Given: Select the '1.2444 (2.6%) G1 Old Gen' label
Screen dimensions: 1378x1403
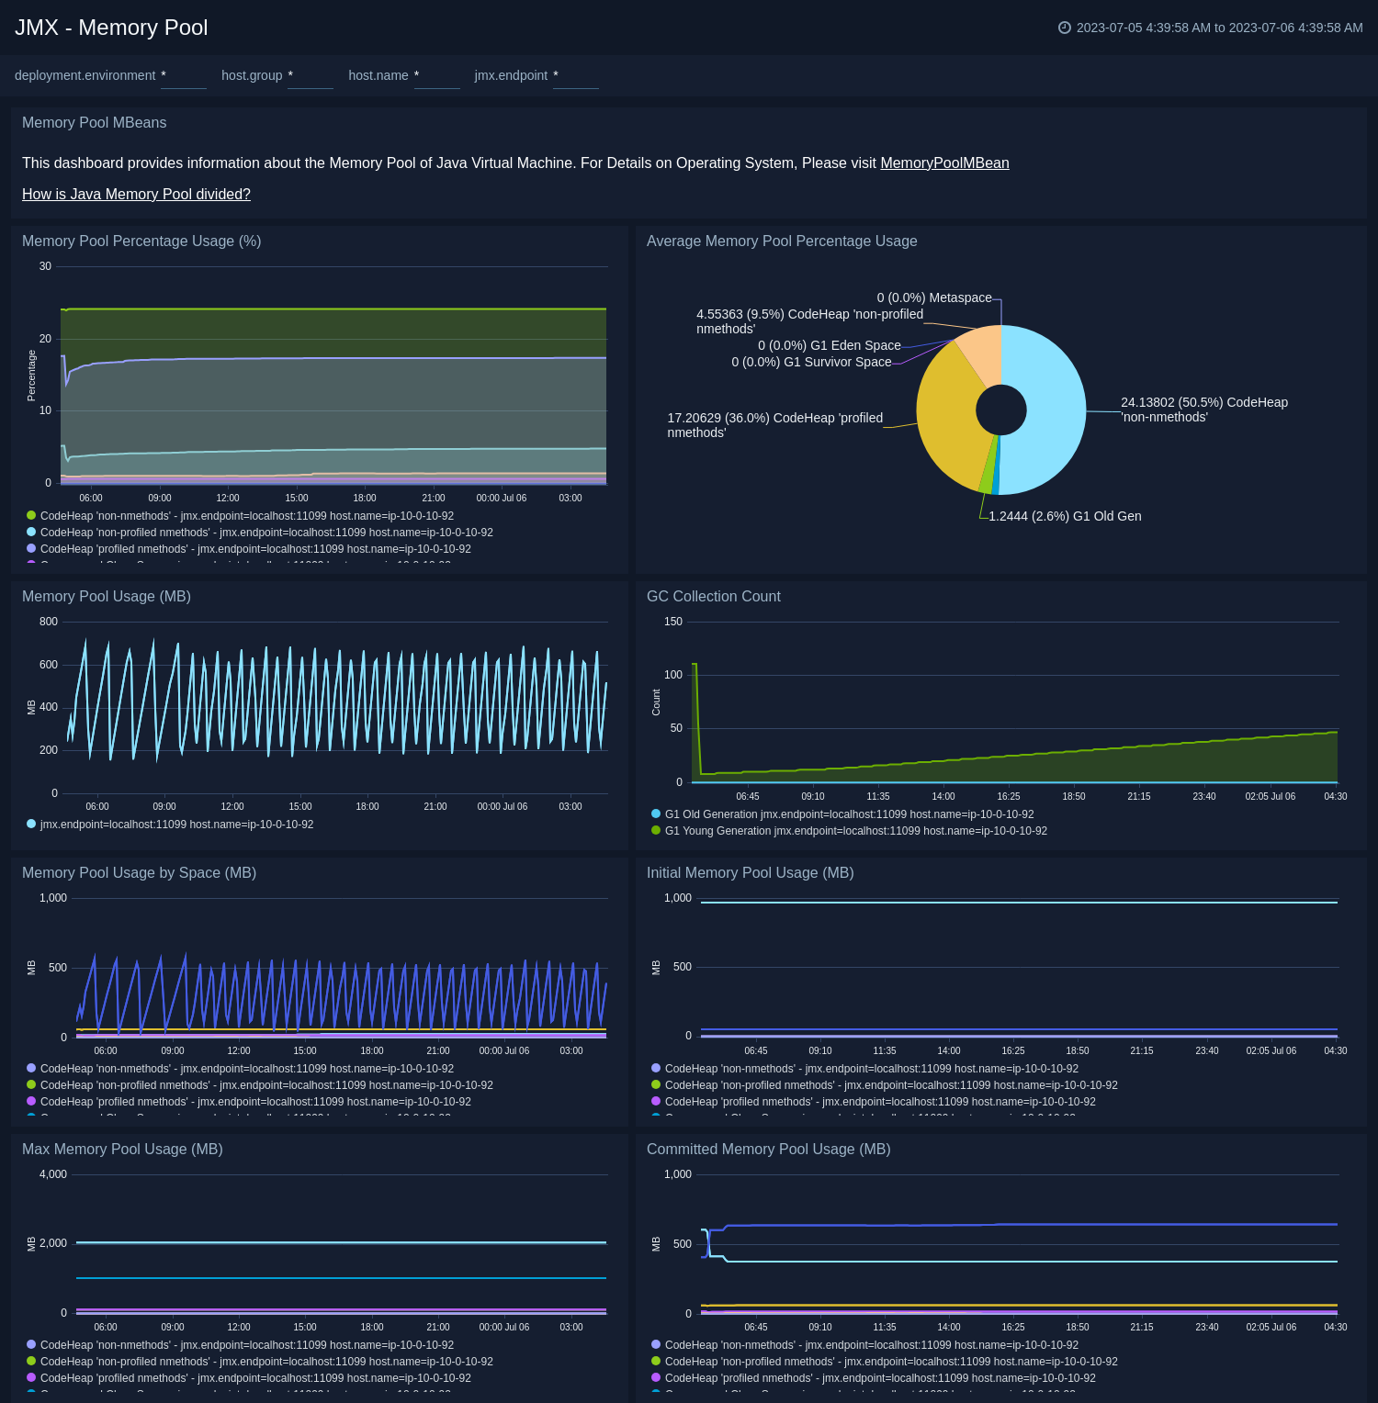Looking at the screenshot, I should (x=1065, y=516).
